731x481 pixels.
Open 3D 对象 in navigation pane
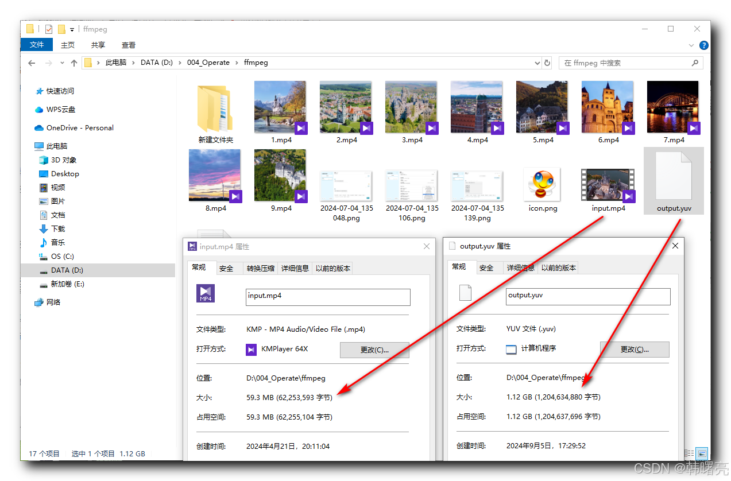[58, 160]
